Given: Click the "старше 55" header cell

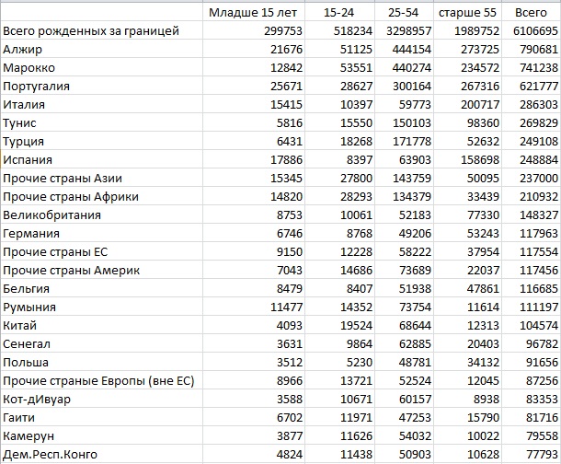Looking at the screenshot, I should (x=468, y=13).
